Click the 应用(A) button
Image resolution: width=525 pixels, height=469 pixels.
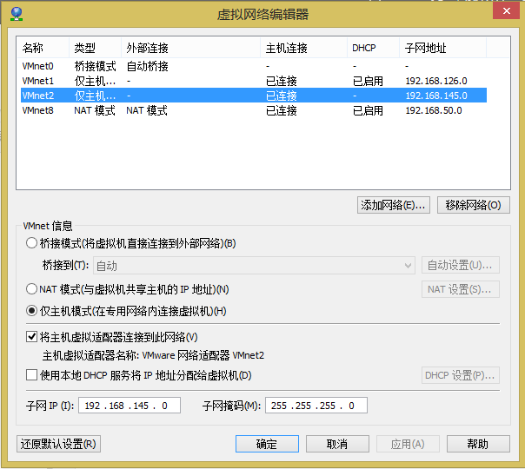[408, 444]
